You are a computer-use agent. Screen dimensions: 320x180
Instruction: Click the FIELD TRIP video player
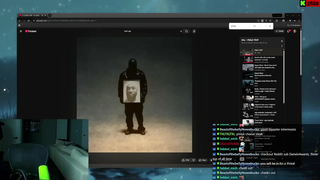coord(134,94)
